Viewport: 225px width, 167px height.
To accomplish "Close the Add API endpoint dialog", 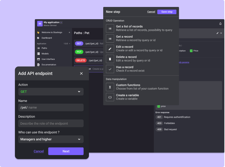I will [81, 73].
